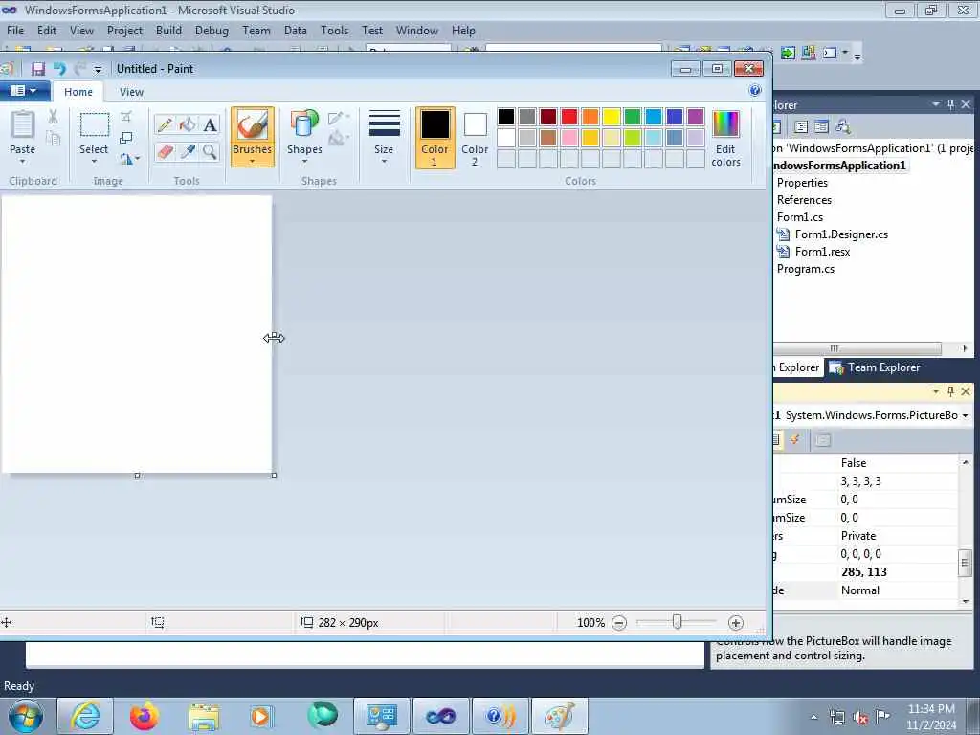Open Windows Explorer folder on taskbar
The height and width of the screenshot is (735, 980).
coord(204,718)
